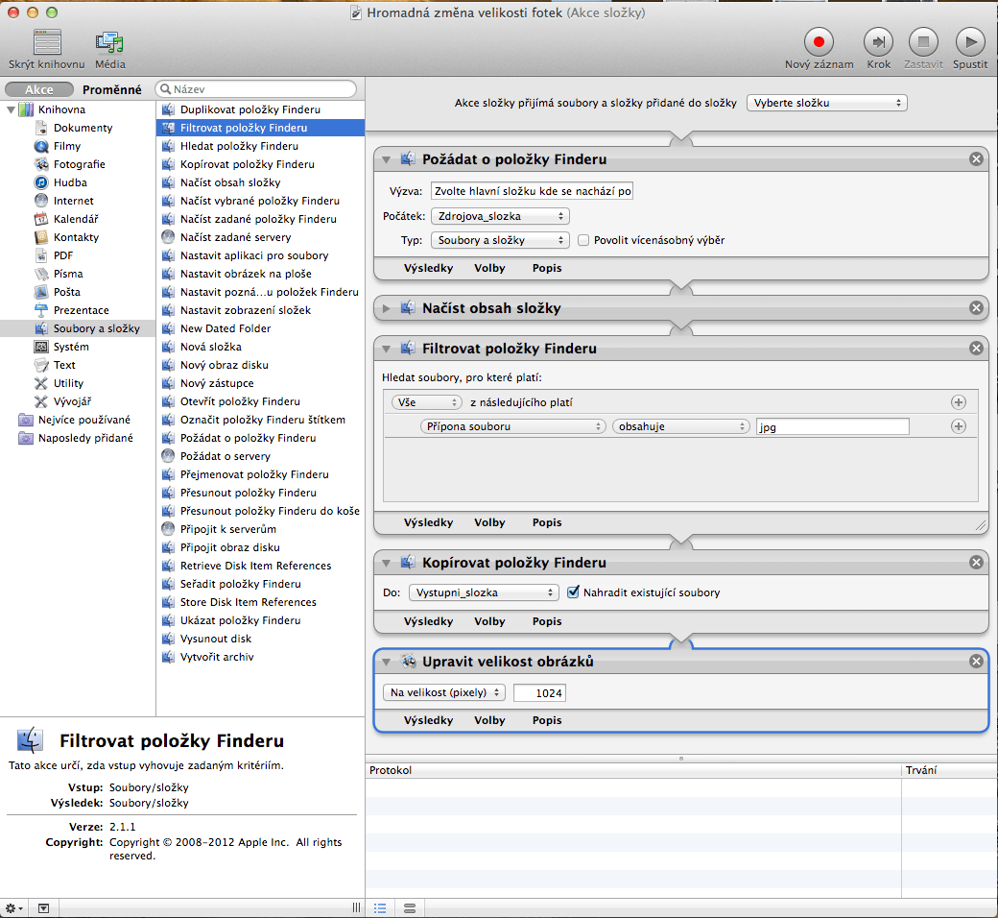Viewport: 998px width, 918px height.
Task: Expand the Načíst obsah složky action
Action: 387,308
